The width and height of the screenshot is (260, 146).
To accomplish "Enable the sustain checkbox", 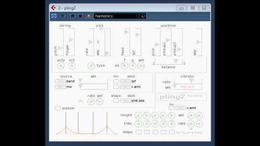I will coord(58,108).
